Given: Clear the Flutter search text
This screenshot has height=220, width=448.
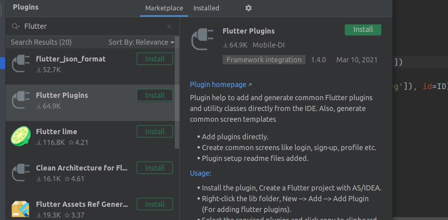Looking at the screenshot, I should (169, 26).
